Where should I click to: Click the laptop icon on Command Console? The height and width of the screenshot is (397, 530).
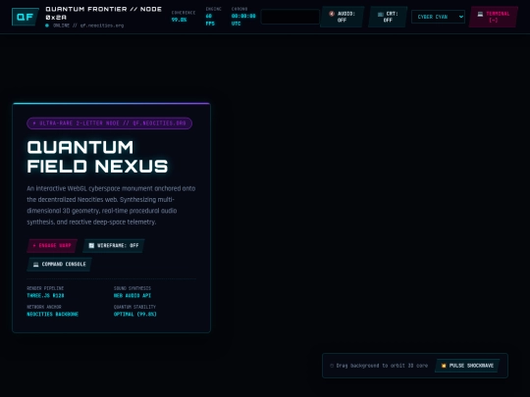tap(36, 265)
